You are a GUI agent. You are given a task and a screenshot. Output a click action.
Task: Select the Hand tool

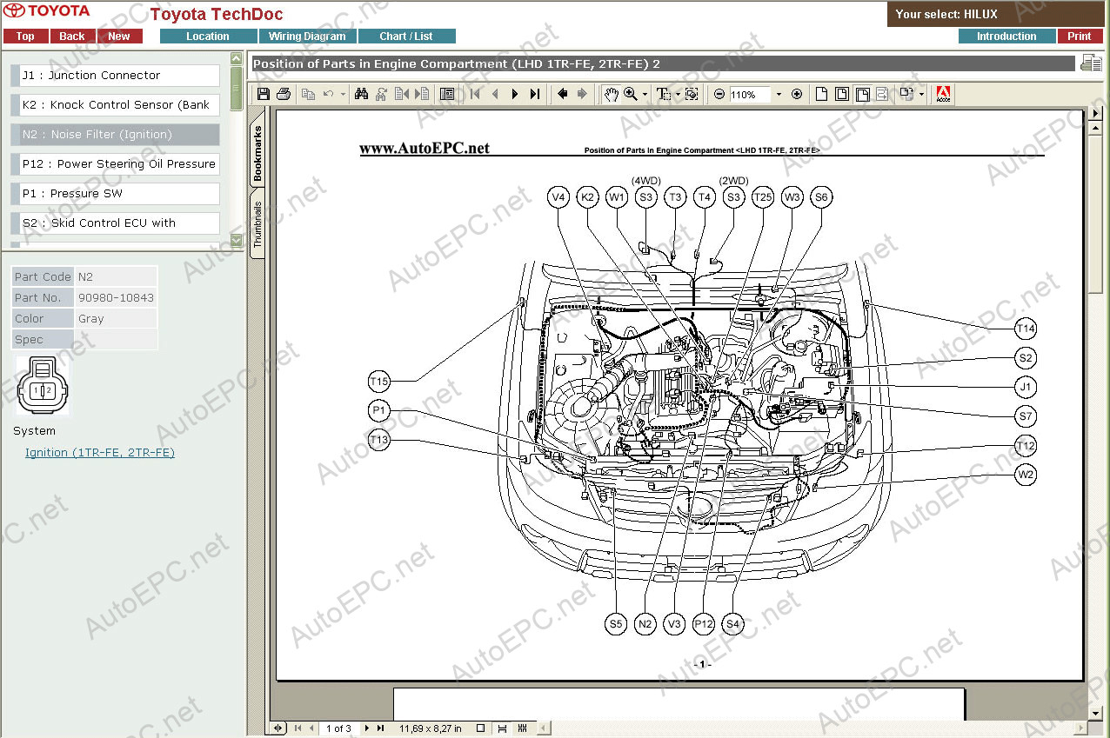[x=612, y=94]
